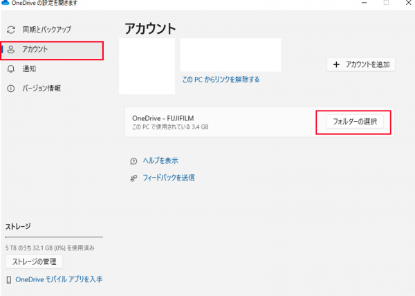Screen dimensions: 415x296
Task: Click the info circle icon for バージョン情報
Action: point(10,89)
